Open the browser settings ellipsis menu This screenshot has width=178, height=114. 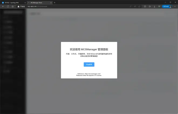click(x=175, y=6)
